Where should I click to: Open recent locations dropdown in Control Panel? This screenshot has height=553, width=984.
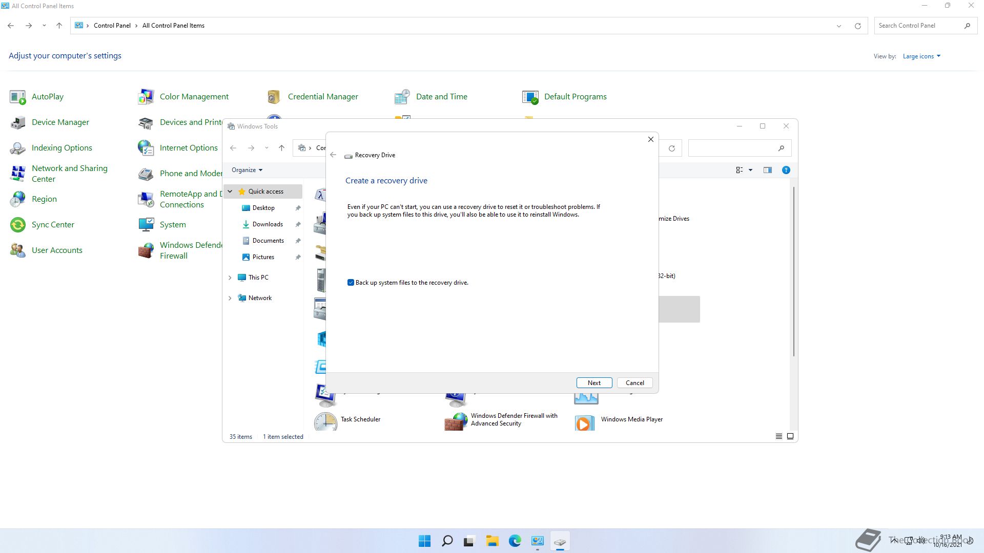click(x=44, y=26)
